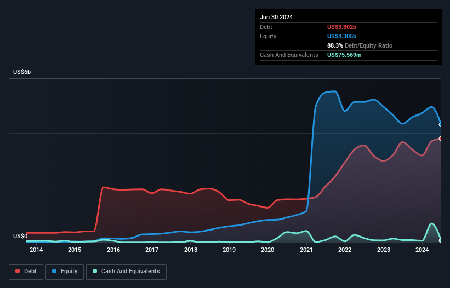Click the US$4.305b equity value
Screen dimensions: 450x288
pos(341,36)
